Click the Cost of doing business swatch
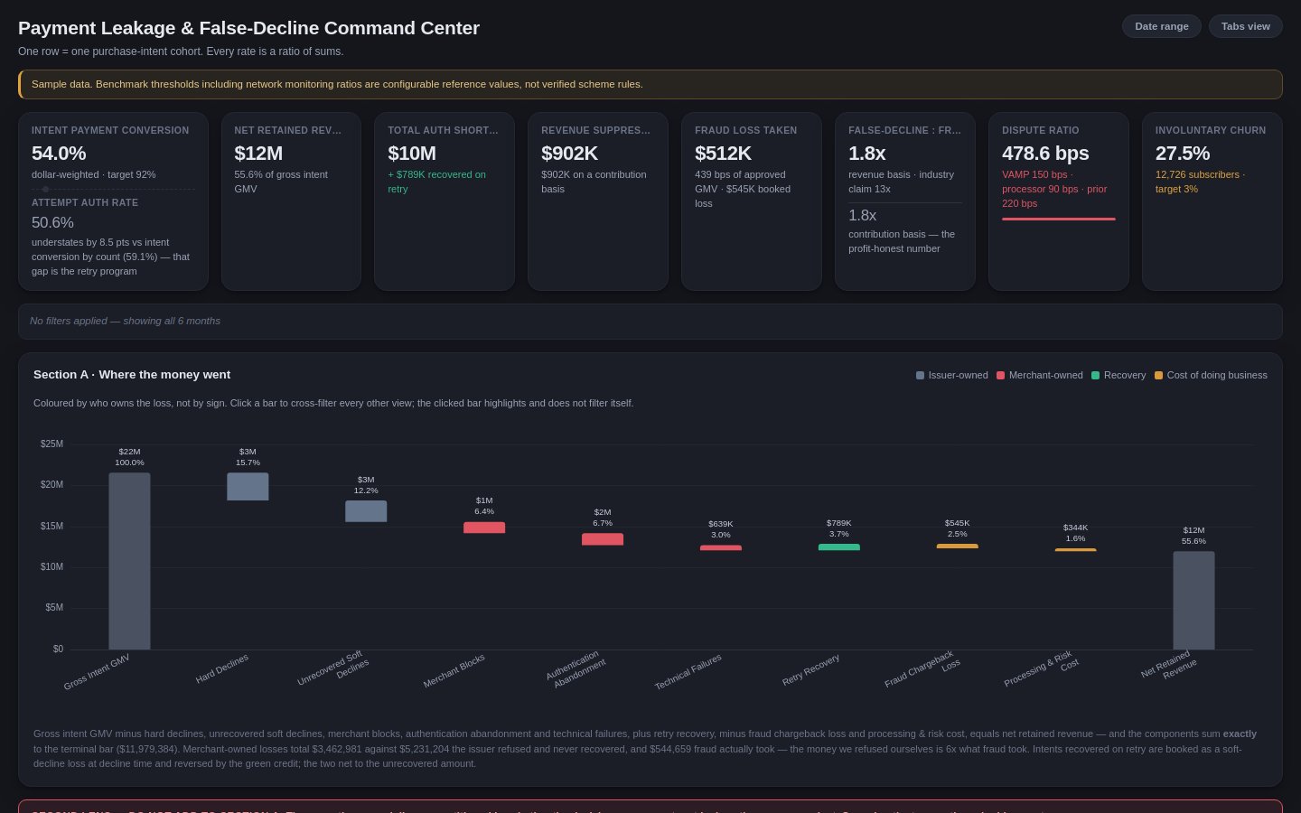The height and width of the screenshot is (813, 1301). 1158,375
